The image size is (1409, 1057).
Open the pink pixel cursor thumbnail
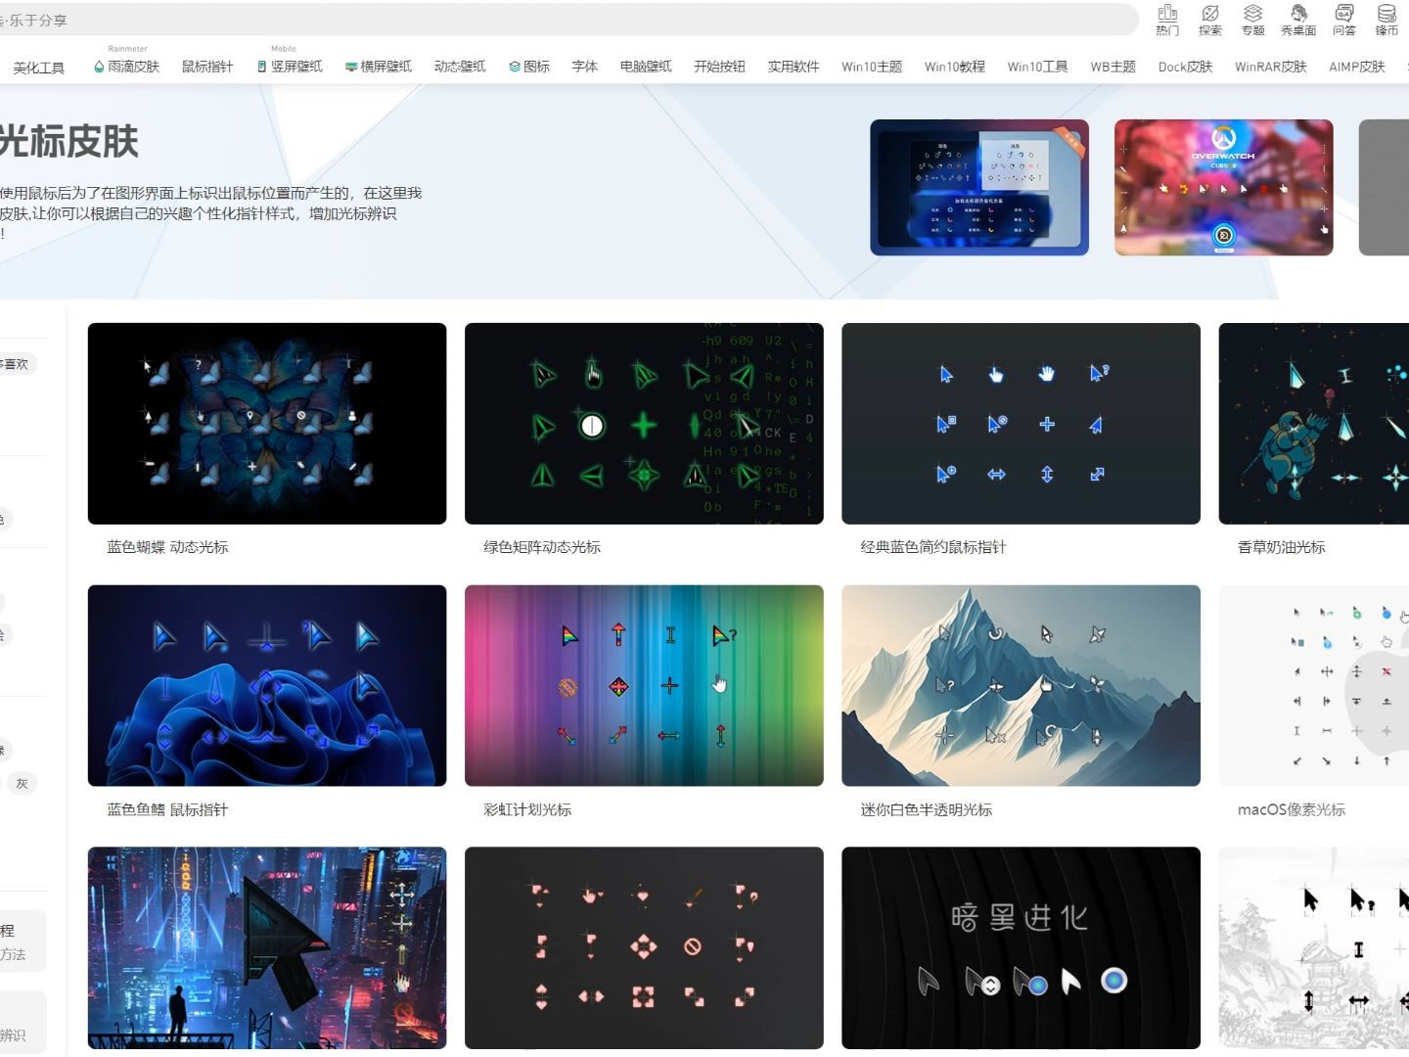point(644,948)
